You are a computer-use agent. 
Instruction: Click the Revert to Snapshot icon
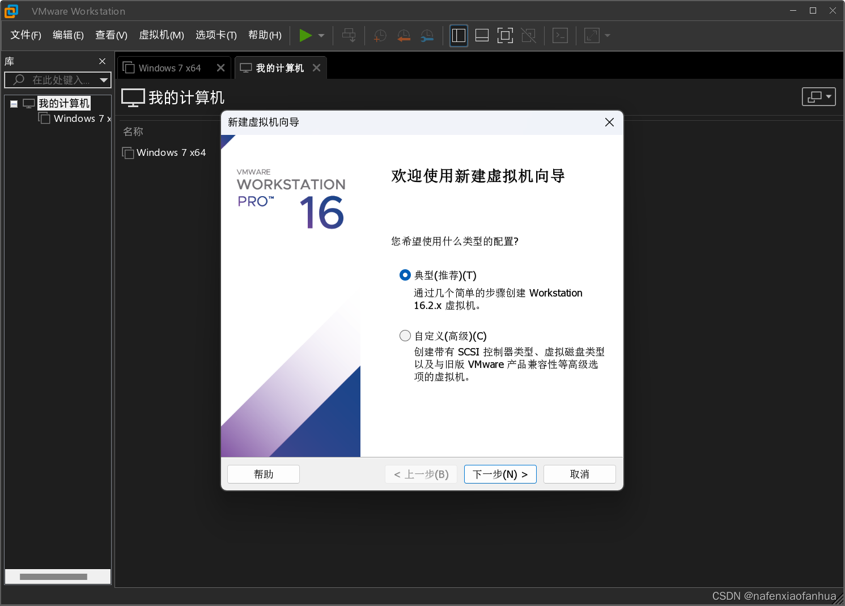tap(404, 36)
